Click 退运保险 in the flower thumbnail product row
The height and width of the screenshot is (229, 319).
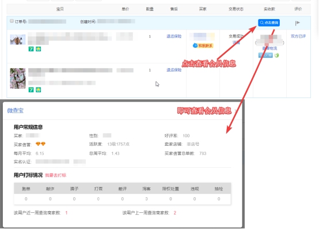[x=174, y=70]
